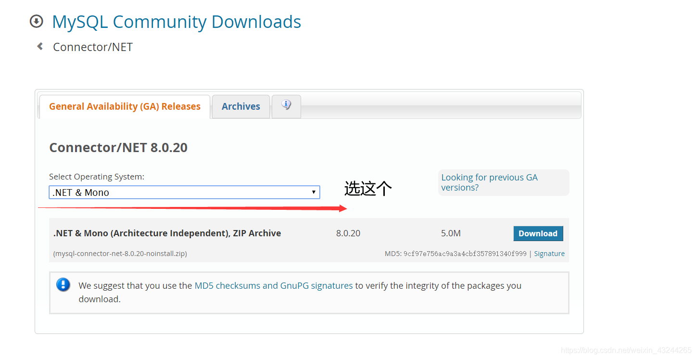Click the blue exclamation notice icon
696x359 pixels.
tap(63, 284)
